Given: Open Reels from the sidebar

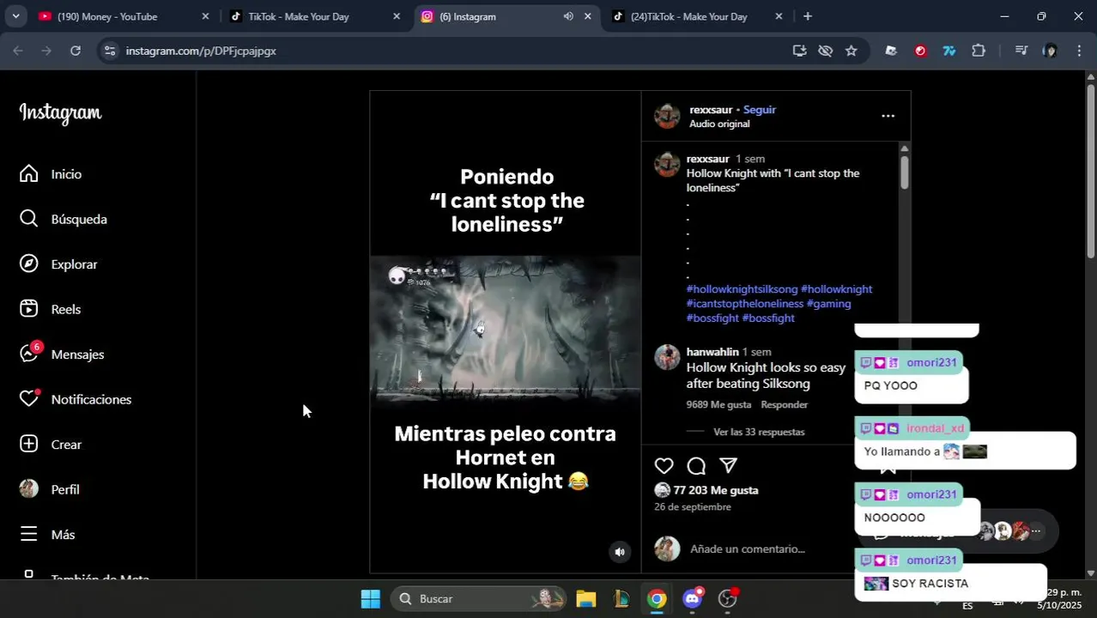Looking at the screenshot, I should [x=50, y=309].
